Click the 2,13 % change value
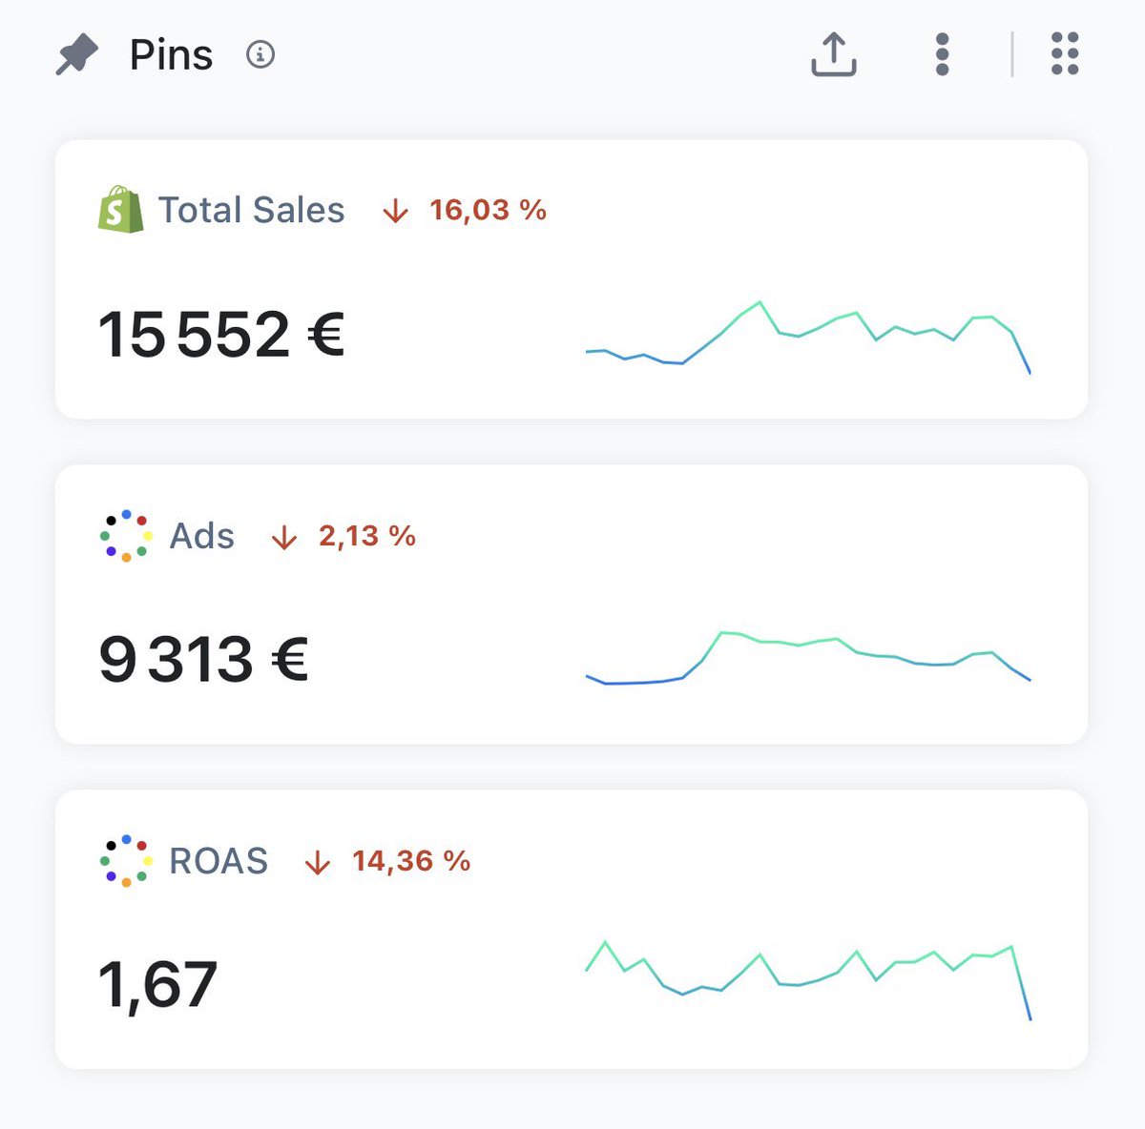 pos(367,536)
